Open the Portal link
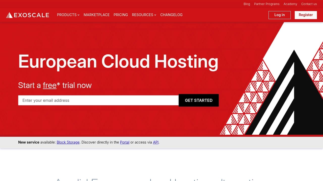This screenshot has height=181, width=323. (x=125, y=142)
